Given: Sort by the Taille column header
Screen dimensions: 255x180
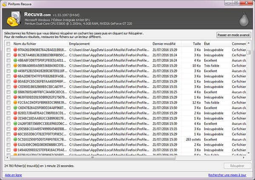Looking at the screenshot, I should (196, 44).
